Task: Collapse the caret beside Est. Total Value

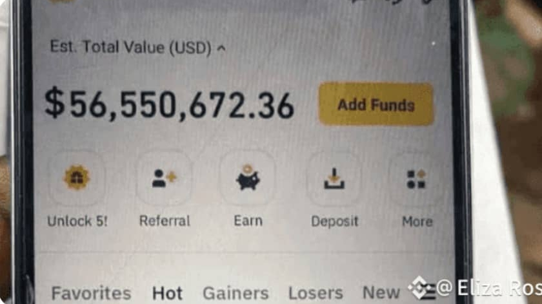Action: 221,48
